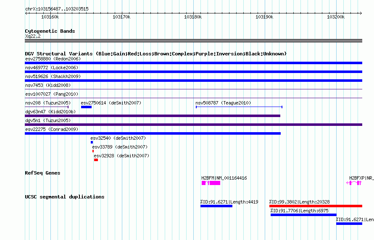The width and height of the screenshot is (374, 240).
Task: Open the esv32540 (deSmith2007) label
Action: coord(118,138)
